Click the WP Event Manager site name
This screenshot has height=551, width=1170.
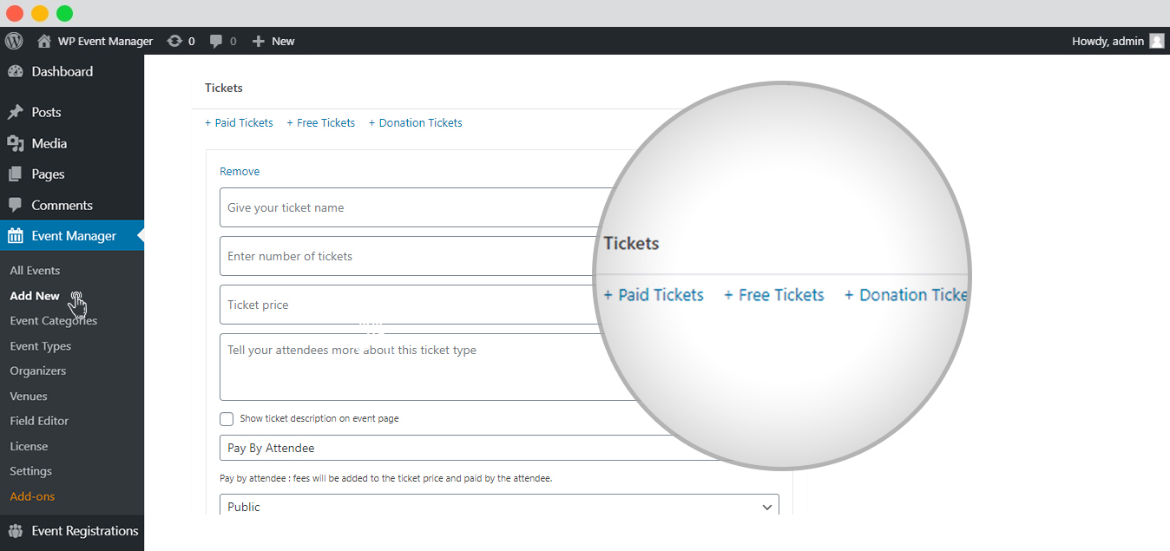tap(105, 41)
